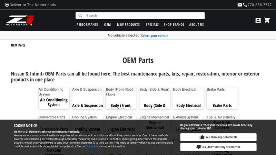Open the Performance menu

coord(87,24)
